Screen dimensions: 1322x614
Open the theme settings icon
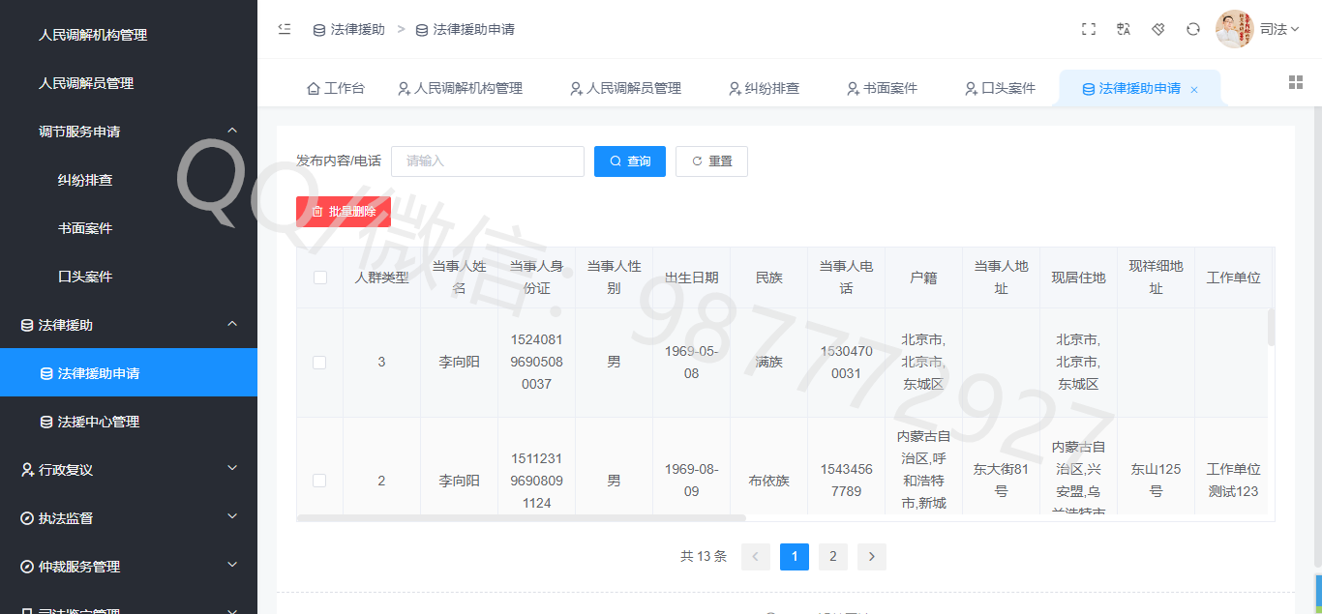click(x=1158, y=29)
